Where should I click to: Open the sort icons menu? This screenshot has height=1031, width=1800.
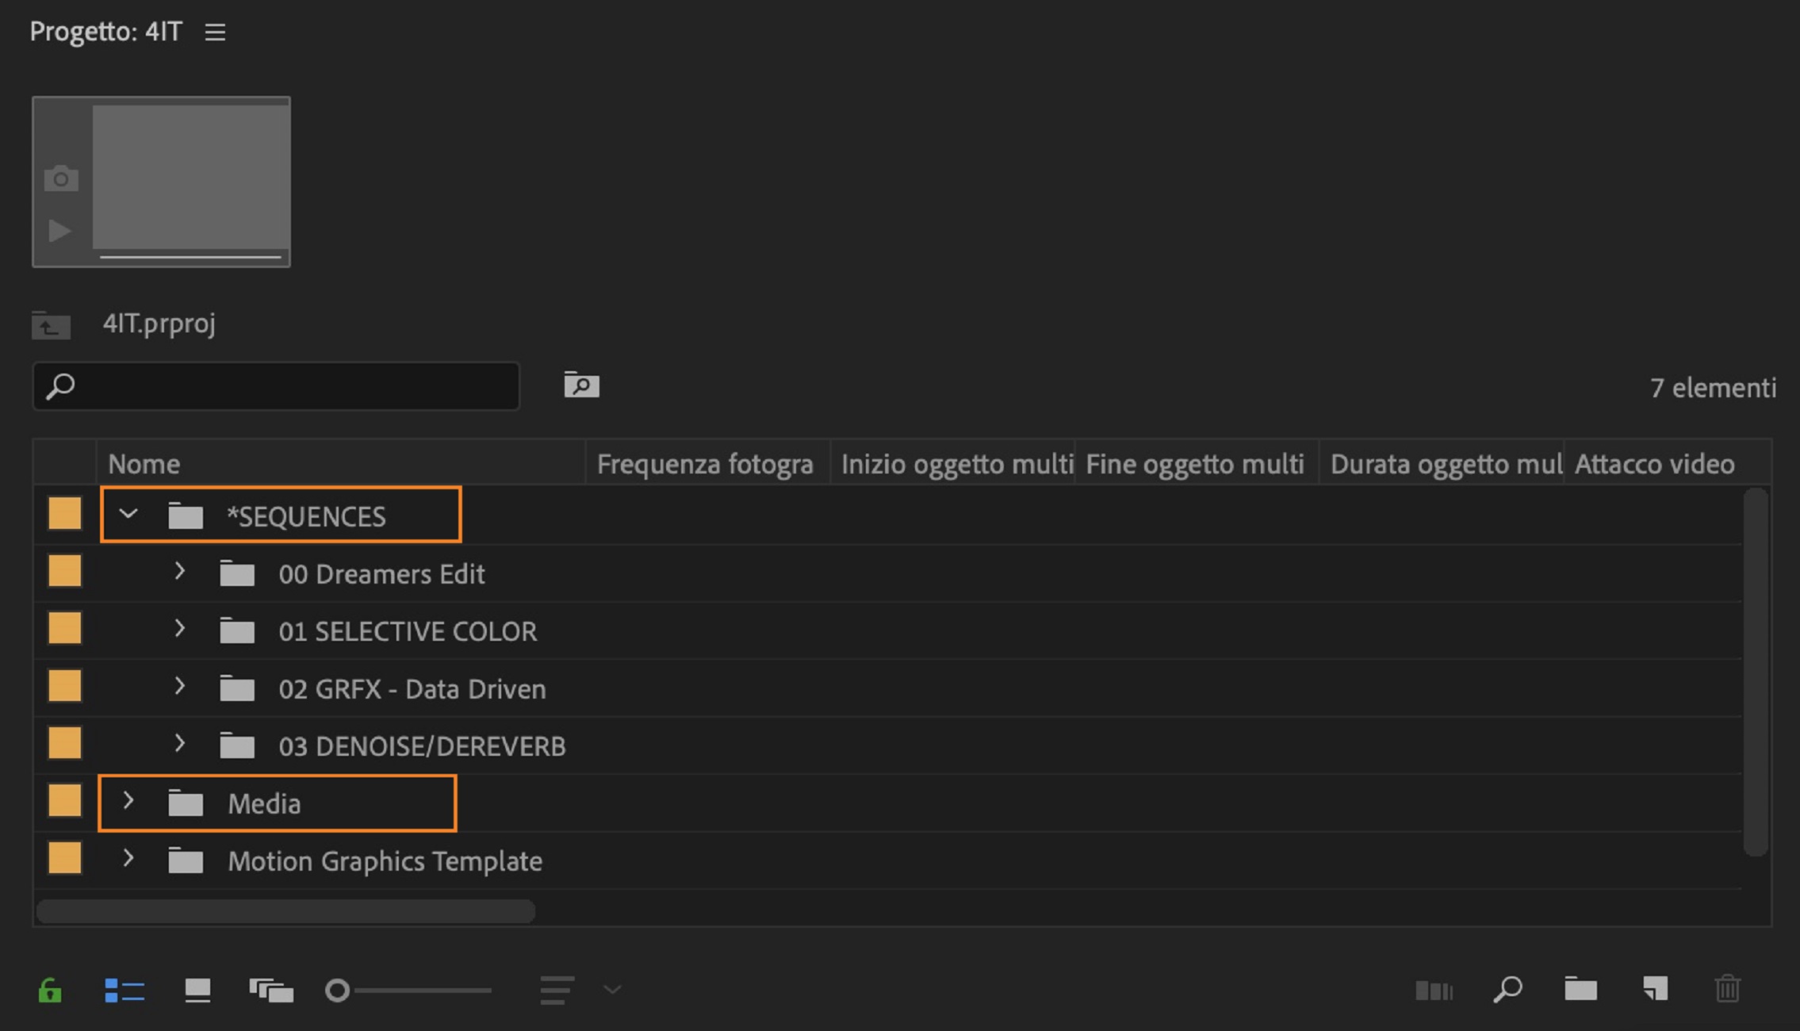[x=557, y=990]
